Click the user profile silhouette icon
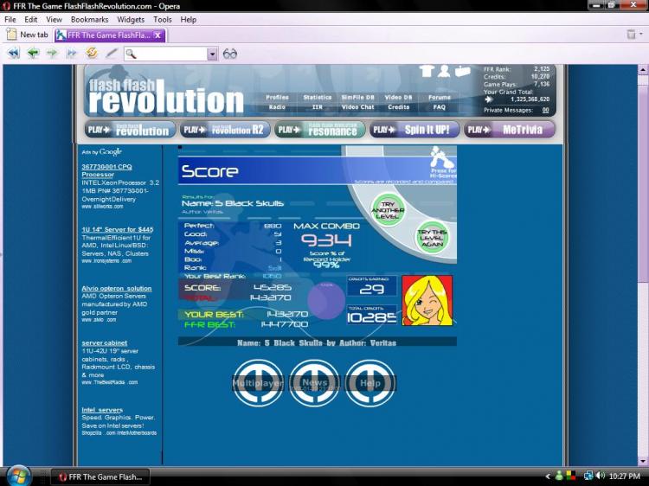 pos(445,72)
